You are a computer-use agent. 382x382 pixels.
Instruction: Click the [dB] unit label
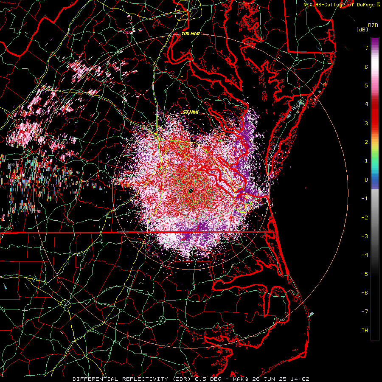point(362,29)
